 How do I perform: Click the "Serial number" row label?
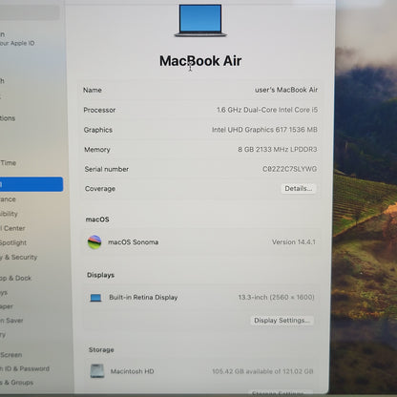point(107,169)
